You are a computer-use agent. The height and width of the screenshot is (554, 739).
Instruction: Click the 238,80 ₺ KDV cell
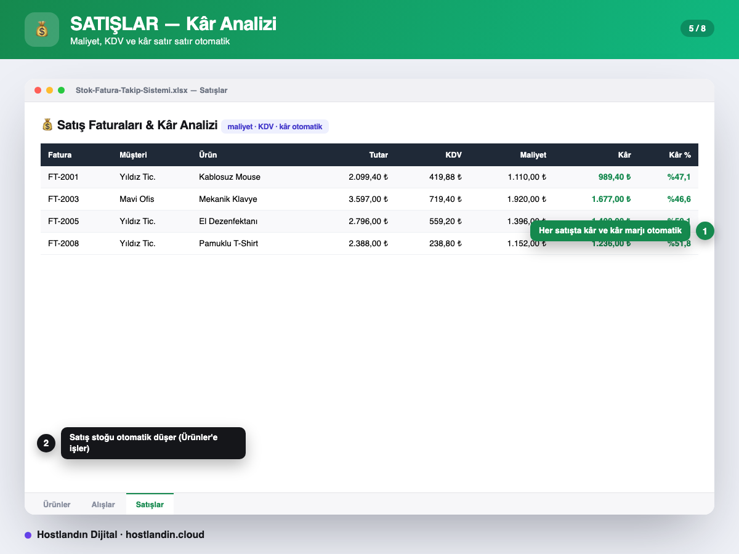point(446,244)
